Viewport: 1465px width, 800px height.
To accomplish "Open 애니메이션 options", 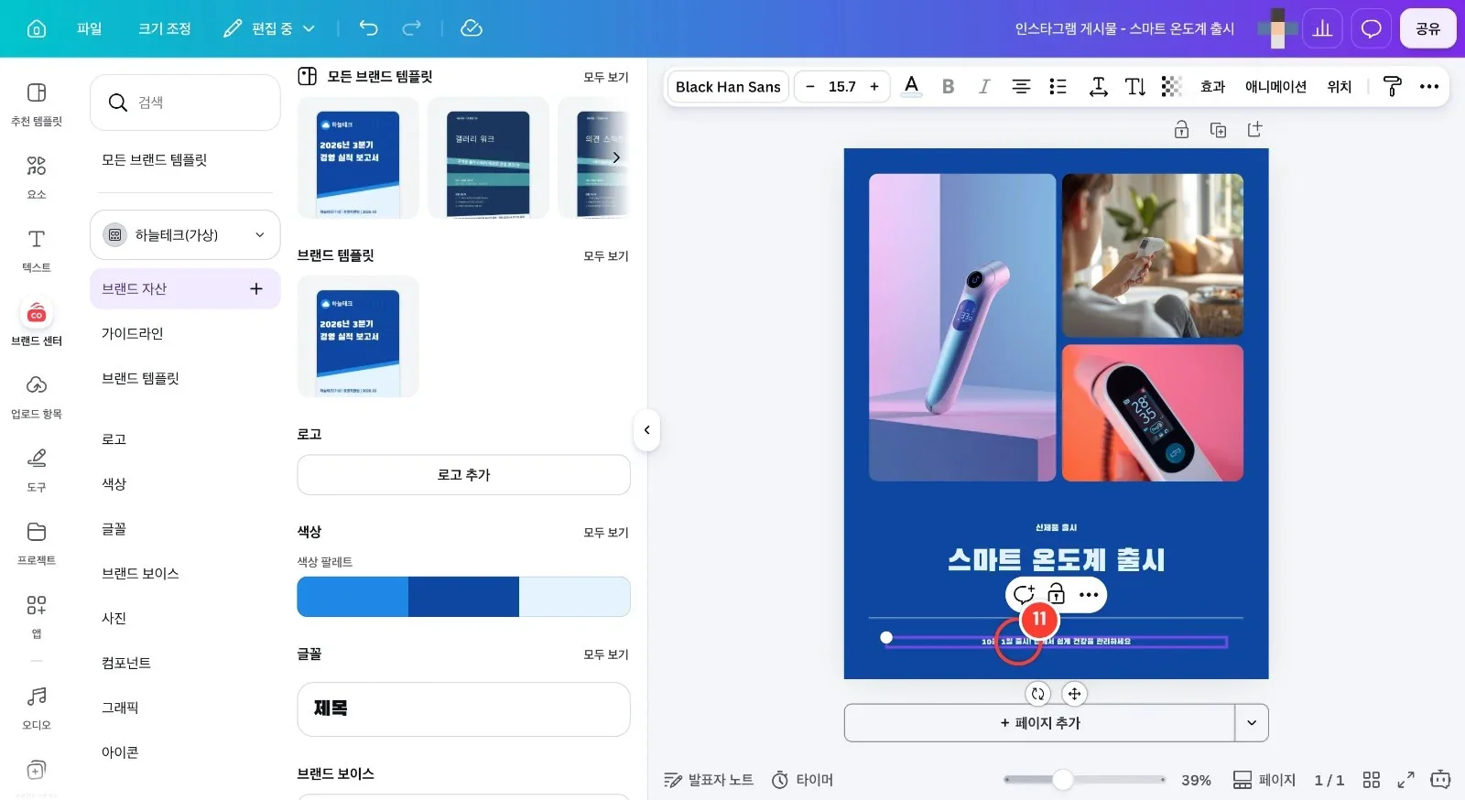I will tap(1275, 86).
